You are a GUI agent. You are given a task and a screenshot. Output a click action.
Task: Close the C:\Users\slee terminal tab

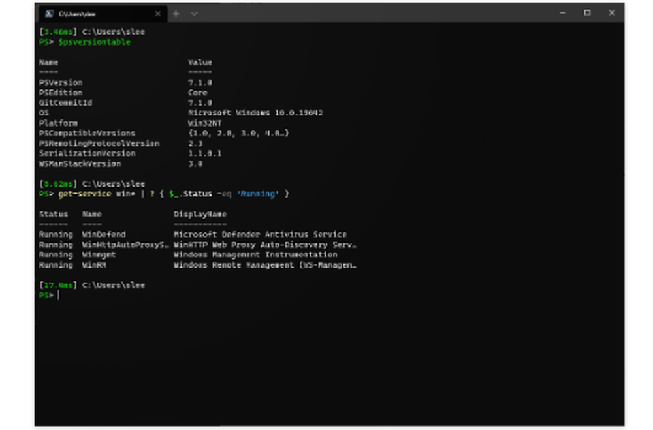pos(158,14)
